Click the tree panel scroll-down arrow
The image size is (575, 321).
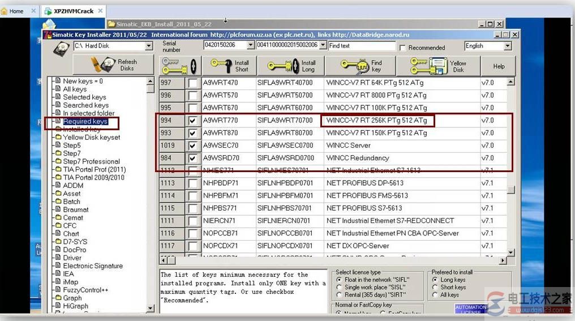click(x=151, y=308)
